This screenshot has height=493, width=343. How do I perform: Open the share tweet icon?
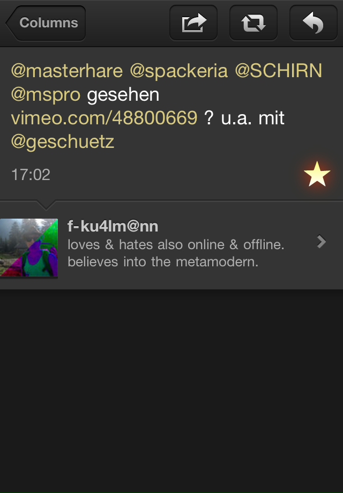tap(193, 23)
